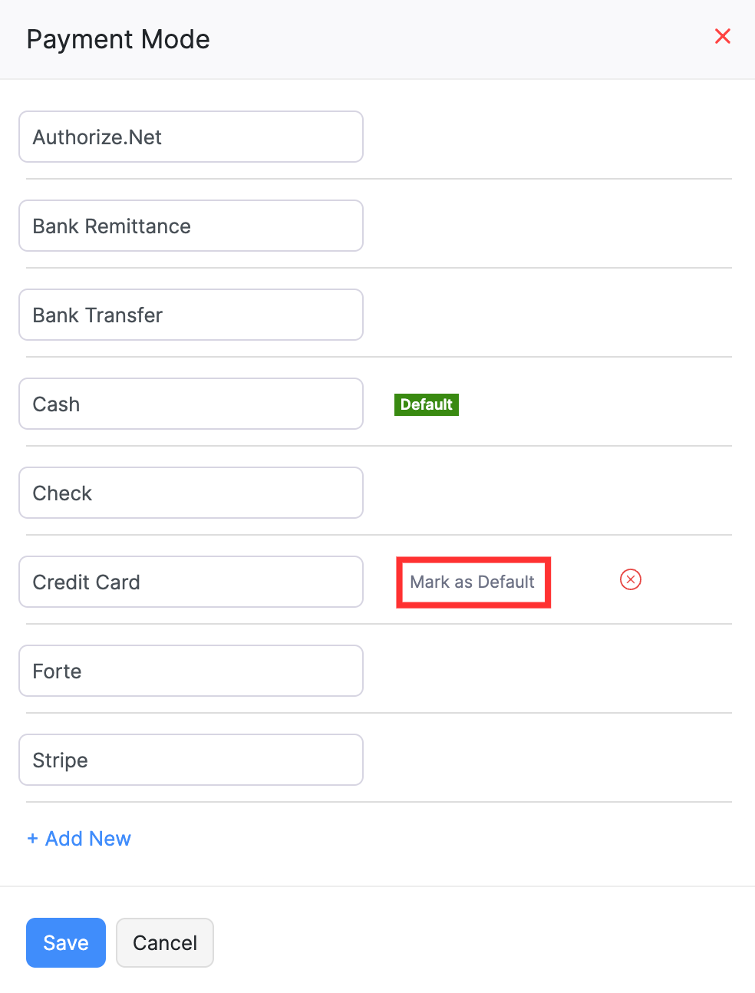Screen dimensions: 755x993
Task: Set Credit Card as the default payment mode
Action: pos(473,582)
